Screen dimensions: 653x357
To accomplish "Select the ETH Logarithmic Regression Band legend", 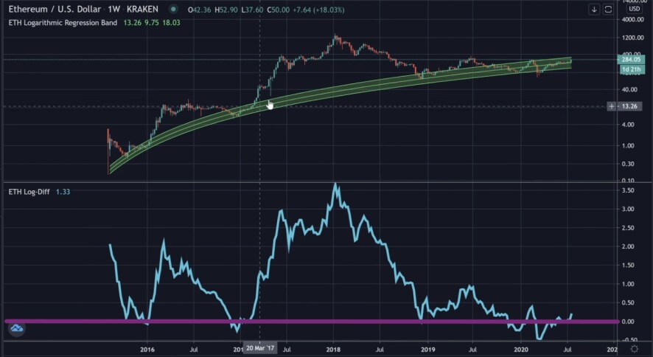I will click(x=63, y=23).
